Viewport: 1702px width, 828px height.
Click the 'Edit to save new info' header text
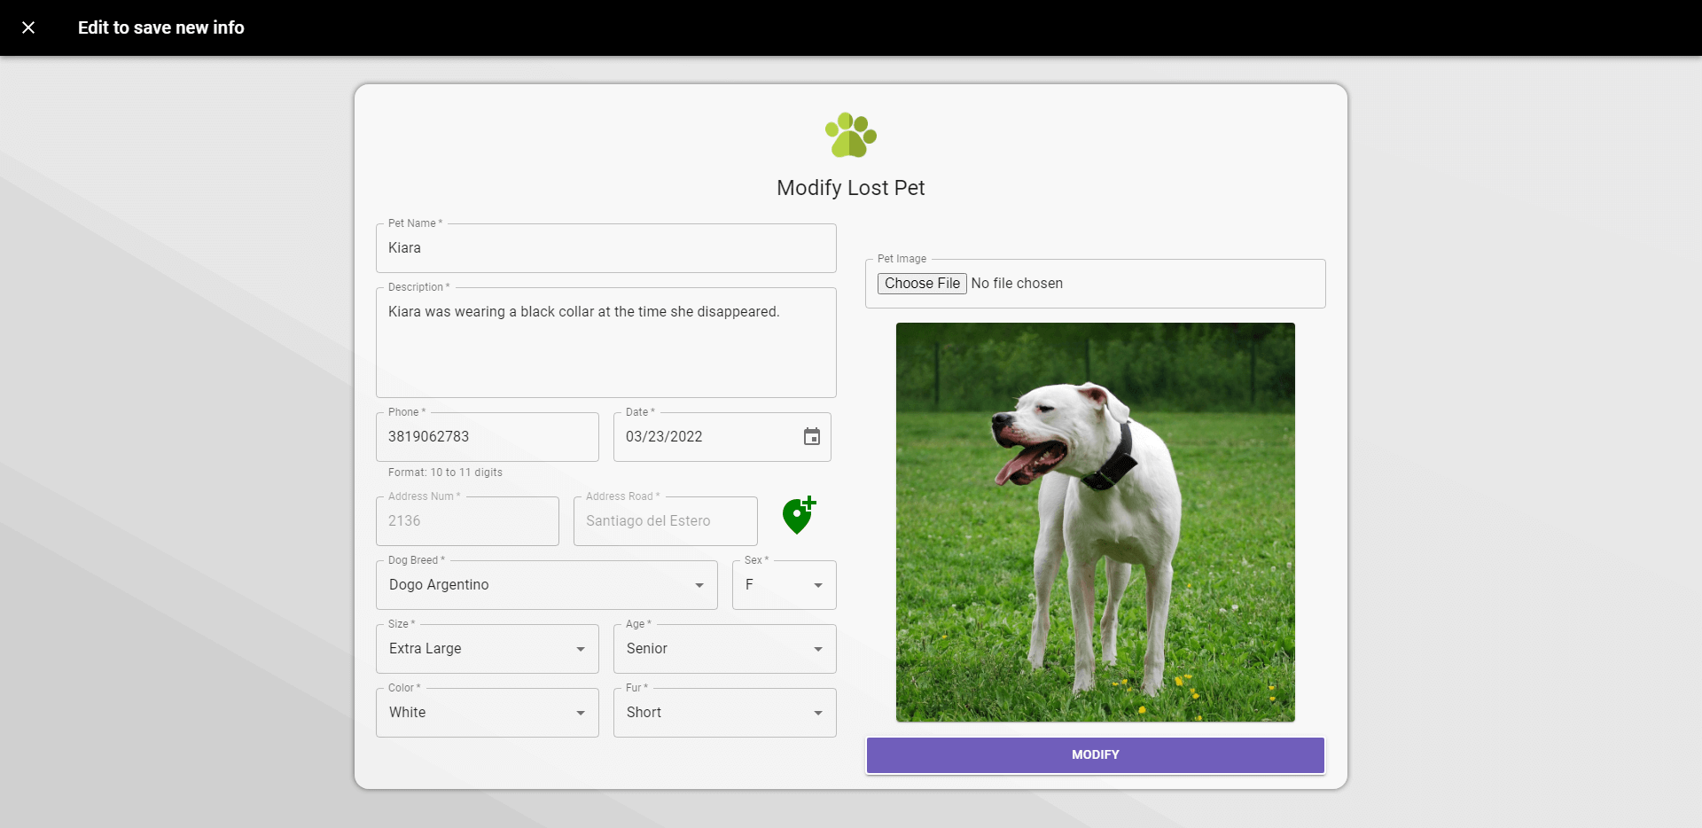(160, 27)
